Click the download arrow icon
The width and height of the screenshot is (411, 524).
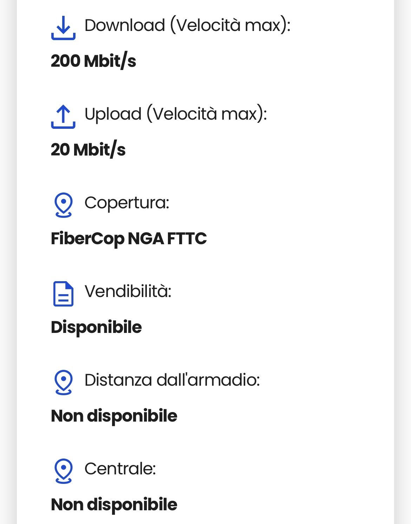point(63,27)
